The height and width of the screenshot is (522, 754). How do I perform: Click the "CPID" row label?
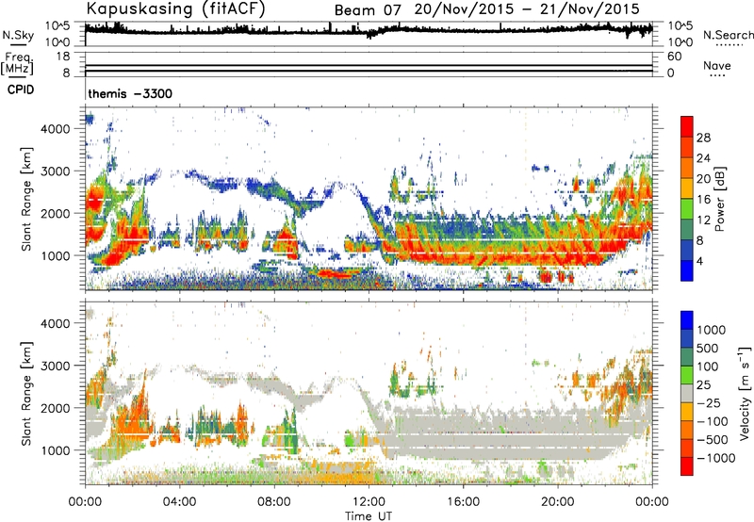pos(21,90)
